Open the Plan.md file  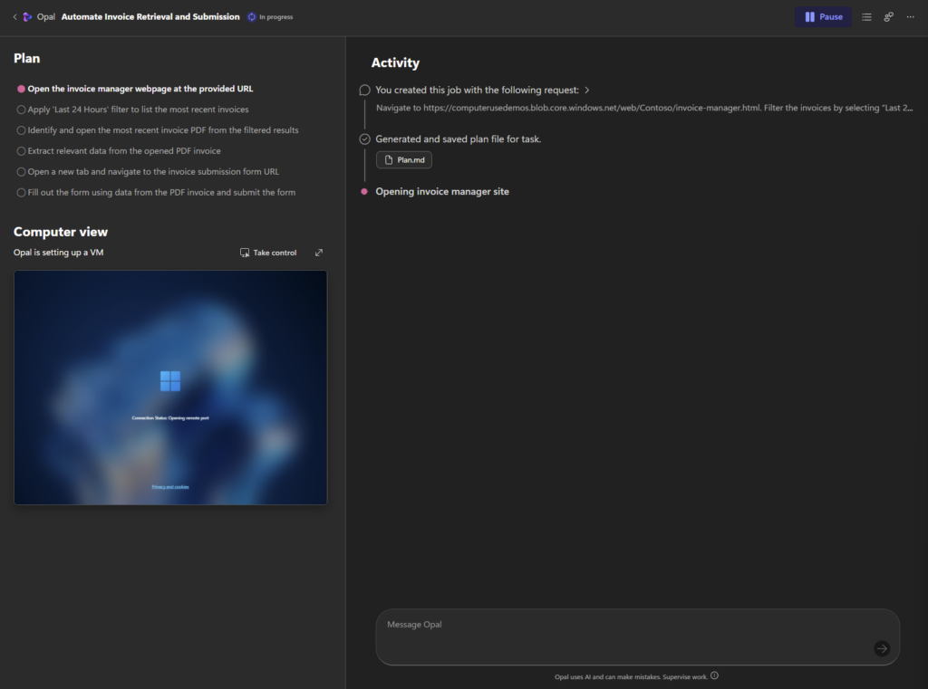(404, 159)
